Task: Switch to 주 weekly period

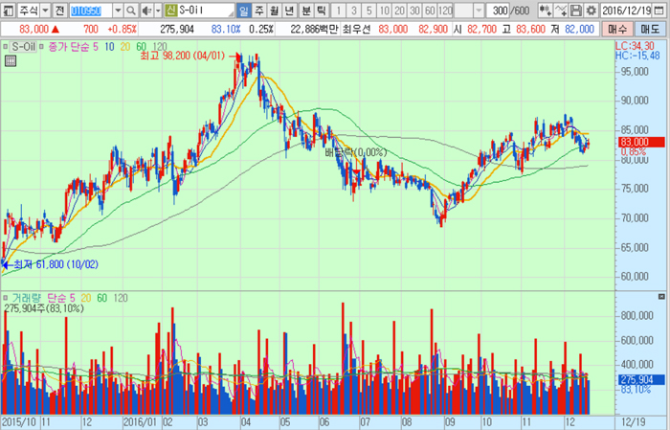Action: (259, 10)
